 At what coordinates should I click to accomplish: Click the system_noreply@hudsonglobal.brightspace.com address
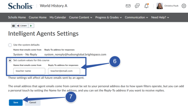[75, 55]
